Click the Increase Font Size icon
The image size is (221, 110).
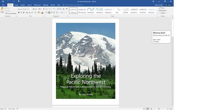click(x=33, y=9)
